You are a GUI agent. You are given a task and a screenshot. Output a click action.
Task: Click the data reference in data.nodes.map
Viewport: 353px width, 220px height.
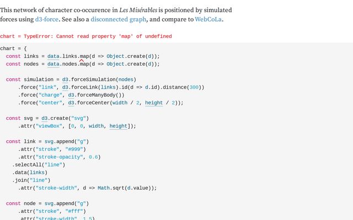tap(53, 64)
